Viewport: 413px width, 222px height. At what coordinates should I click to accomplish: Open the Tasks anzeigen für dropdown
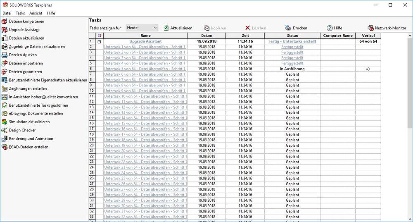coord(142,28)
